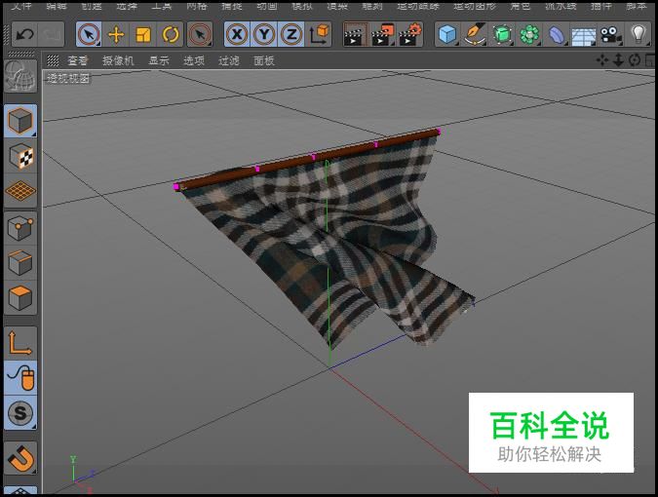Image resolution: width=658 pixels, height=497 pixels.
Task: Toggle the Snap magnet icon
Action: point(20,458)
